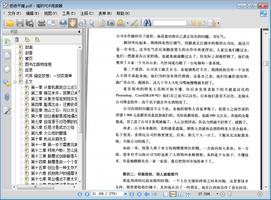Find previous search result icon
This screenshot has height=200, width=271.
point(192,23)
